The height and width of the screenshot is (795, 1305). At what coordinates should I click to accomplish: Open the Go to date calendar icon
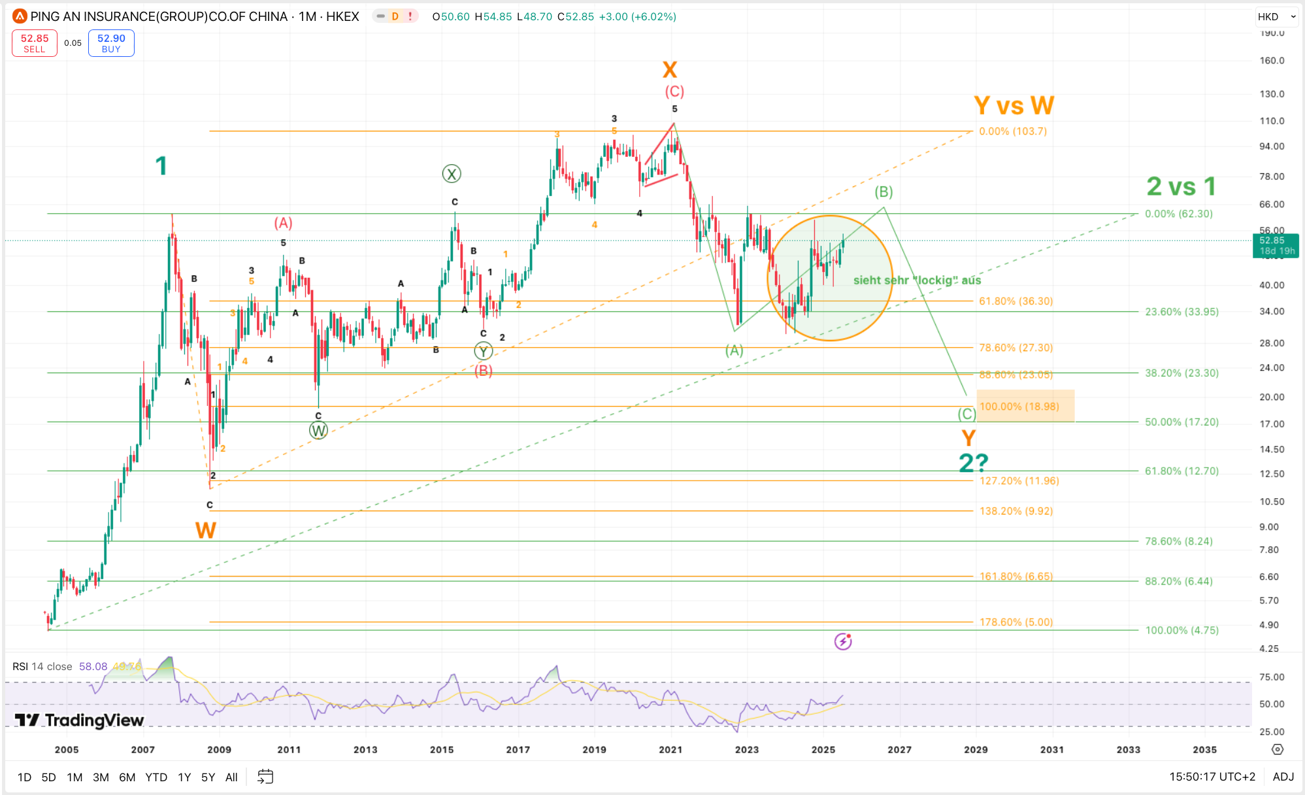click(265, 777)
